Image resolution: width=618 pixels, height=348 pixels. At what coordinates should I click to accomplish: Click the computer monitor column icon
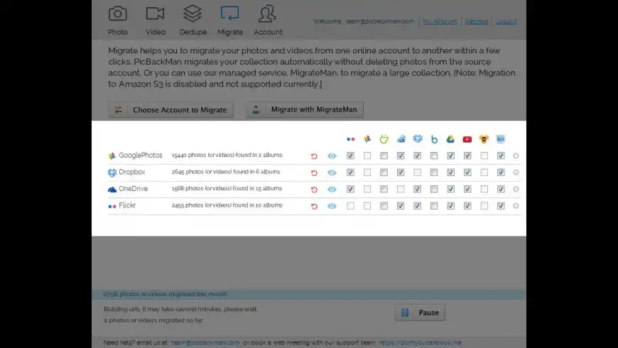[x=501, y=139]
